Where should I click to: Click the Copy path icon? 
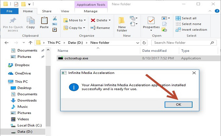tap(55, 24)
